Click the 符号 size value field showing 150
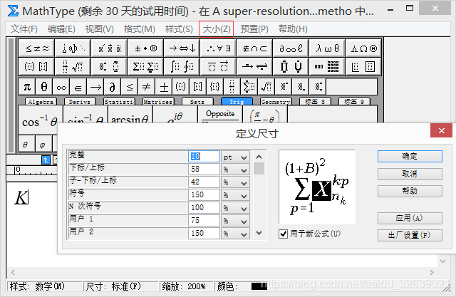The height and width of the screenshot is (297, 456). pos(204,195)
